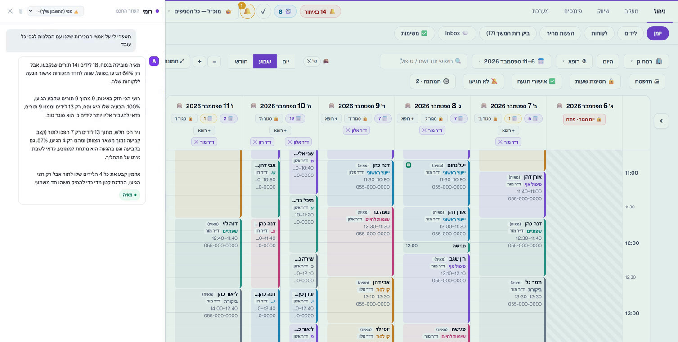Viewport: 678px width, 342px height.
Task: Open the רמת גן branch dropdown
Action: click(646, 61)
